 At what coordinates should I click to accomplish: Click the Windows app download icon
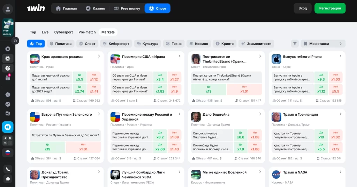[x=7, y=127]
